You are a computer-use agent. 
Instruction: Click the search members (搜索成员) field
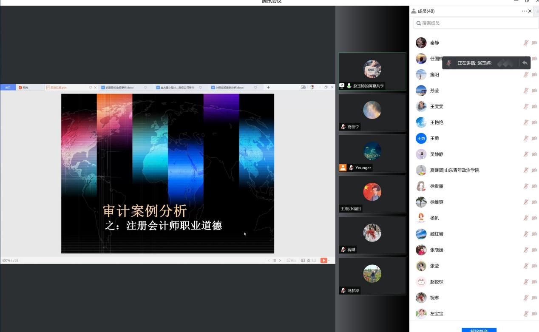(475, 23)
